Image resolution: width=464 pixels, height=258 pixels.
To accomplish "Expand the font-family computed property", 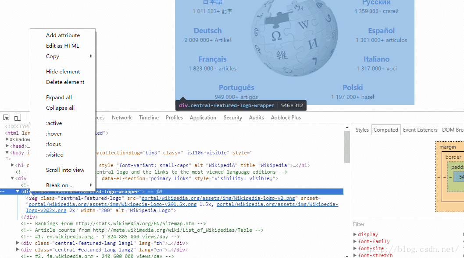I will pos(355,241).
